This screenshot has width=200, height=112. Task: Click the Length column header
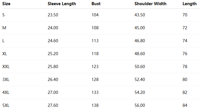pos(190,4)
